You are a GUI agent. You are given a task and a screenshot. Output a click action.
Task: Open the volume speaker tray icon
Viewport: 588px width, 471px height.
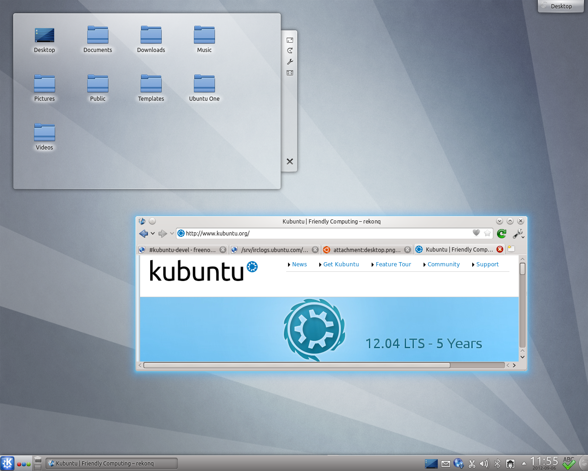484,464
